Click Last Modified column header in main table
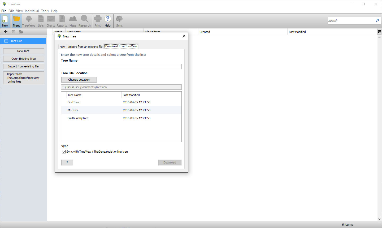 [x=332, y=32]
